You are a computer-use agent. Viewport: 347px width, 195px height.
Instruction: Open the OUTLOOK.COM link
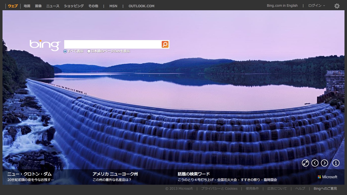pos(141,6)
